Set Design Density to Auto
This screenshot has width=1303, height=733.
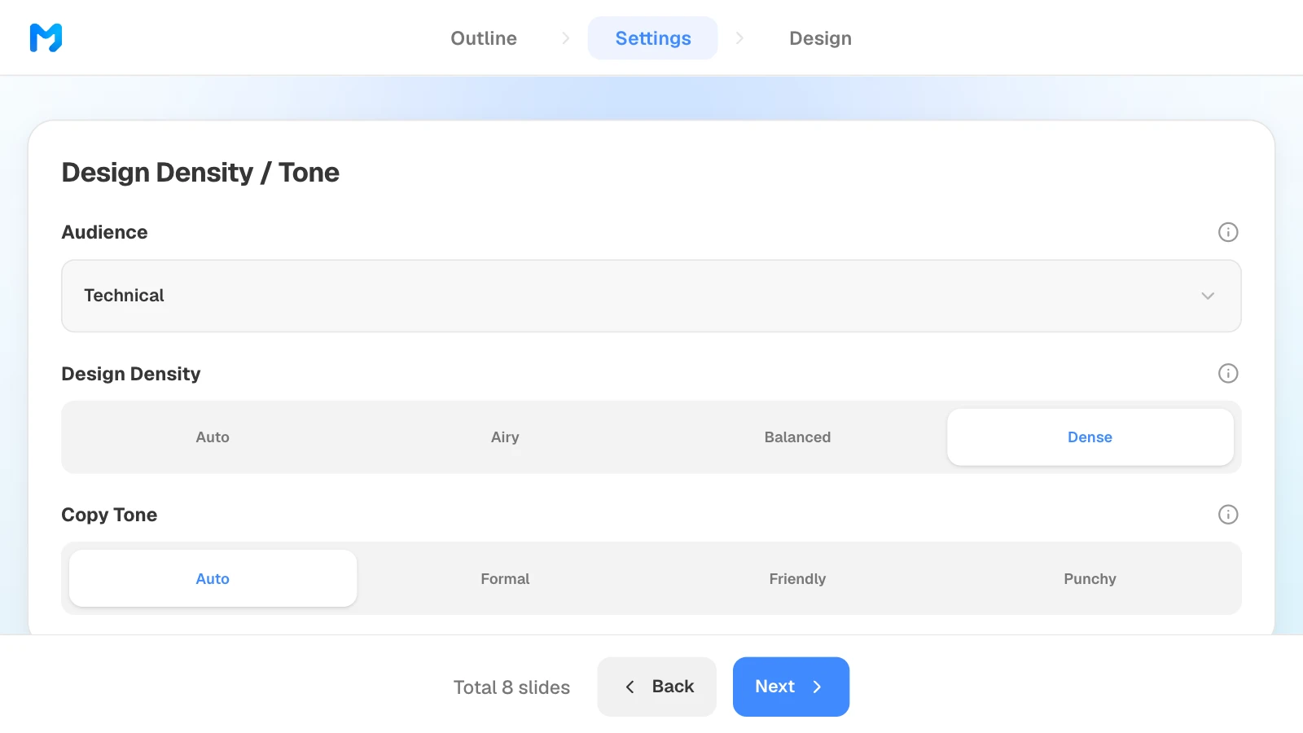[213, 437]
